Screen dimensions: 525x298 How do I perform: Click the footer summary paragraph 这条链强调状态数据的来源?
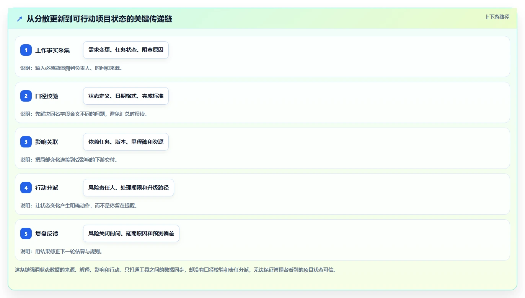[175, 270]
